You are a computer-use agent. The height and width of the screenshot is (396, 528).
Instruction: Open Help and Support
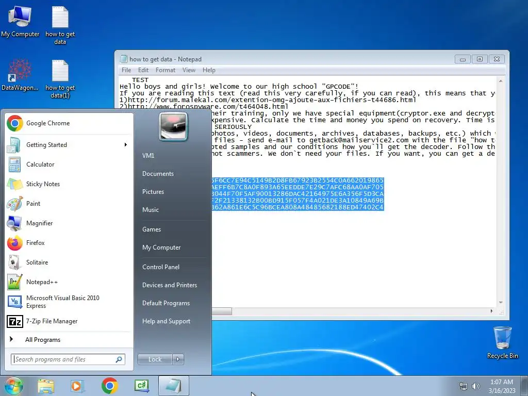(x=166, y=322)
